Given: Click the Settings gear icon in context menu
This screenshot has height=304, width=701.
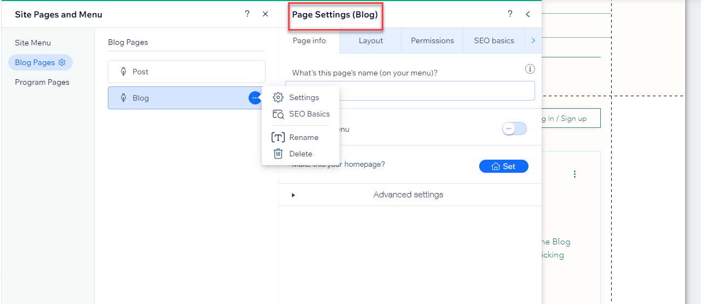Looking at the screenshot, I should pyautogui.click(x=278, y=97).
